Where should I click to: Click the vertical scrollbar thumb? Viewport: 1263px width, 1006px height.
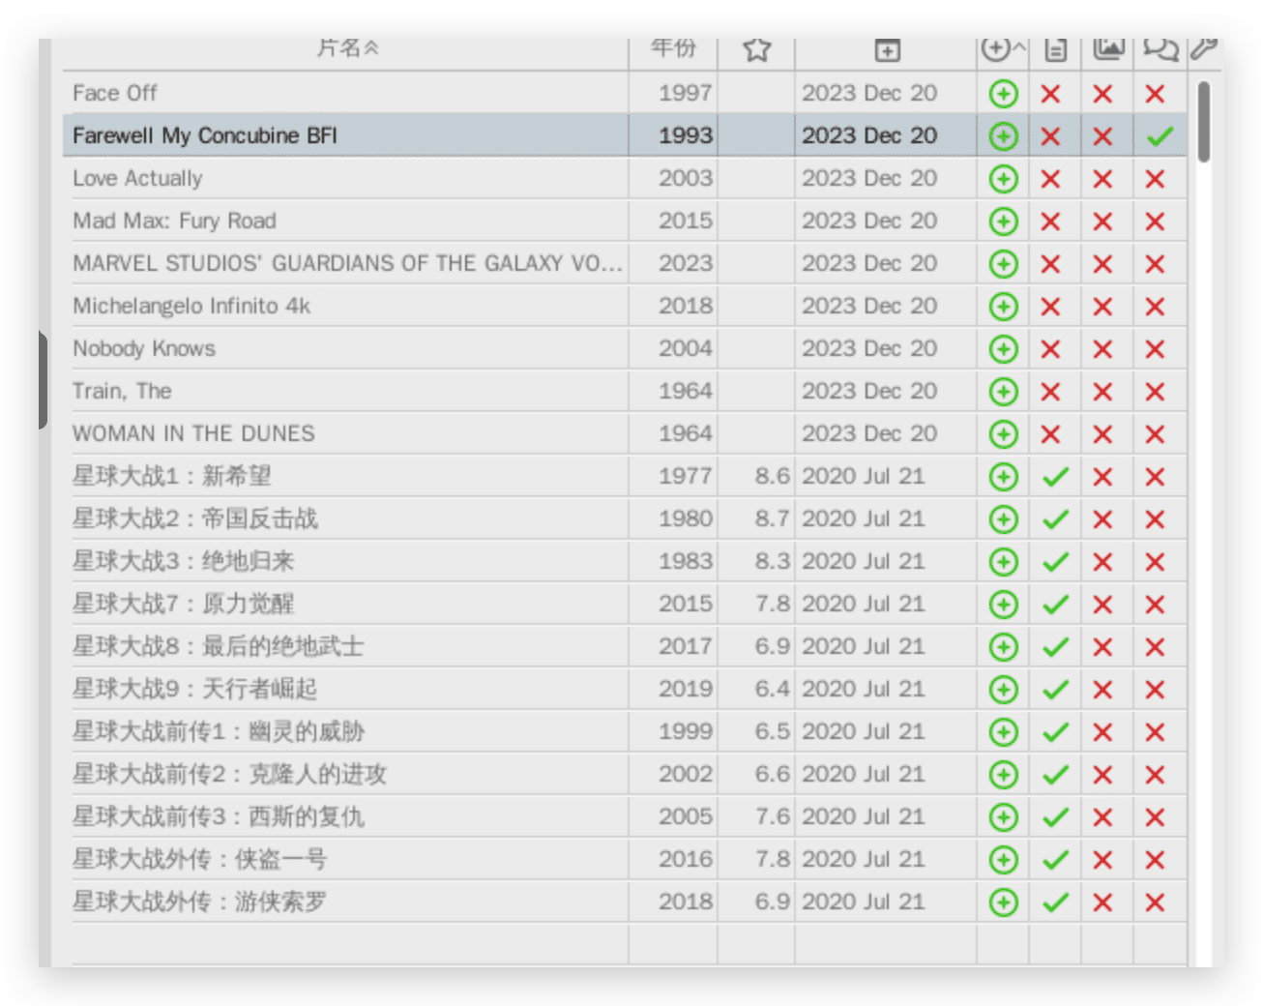click(x=1203, y=122)
